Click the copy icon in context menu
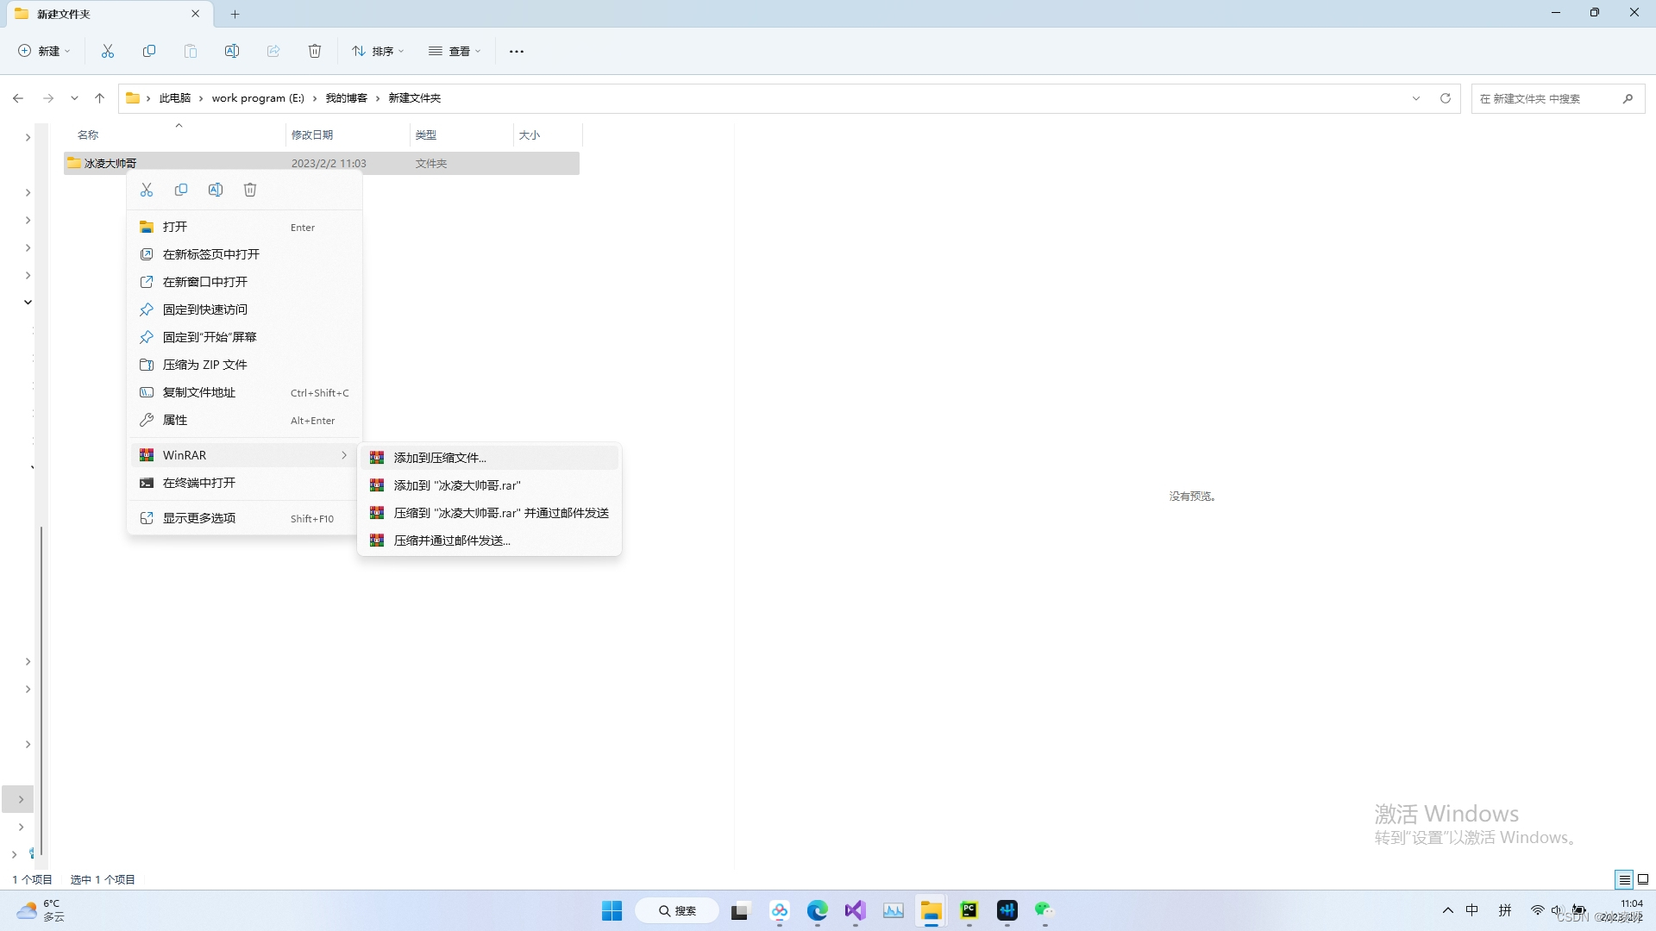Image resolution: width=1656 pixels, height=931 pixels. pos(181,190)
